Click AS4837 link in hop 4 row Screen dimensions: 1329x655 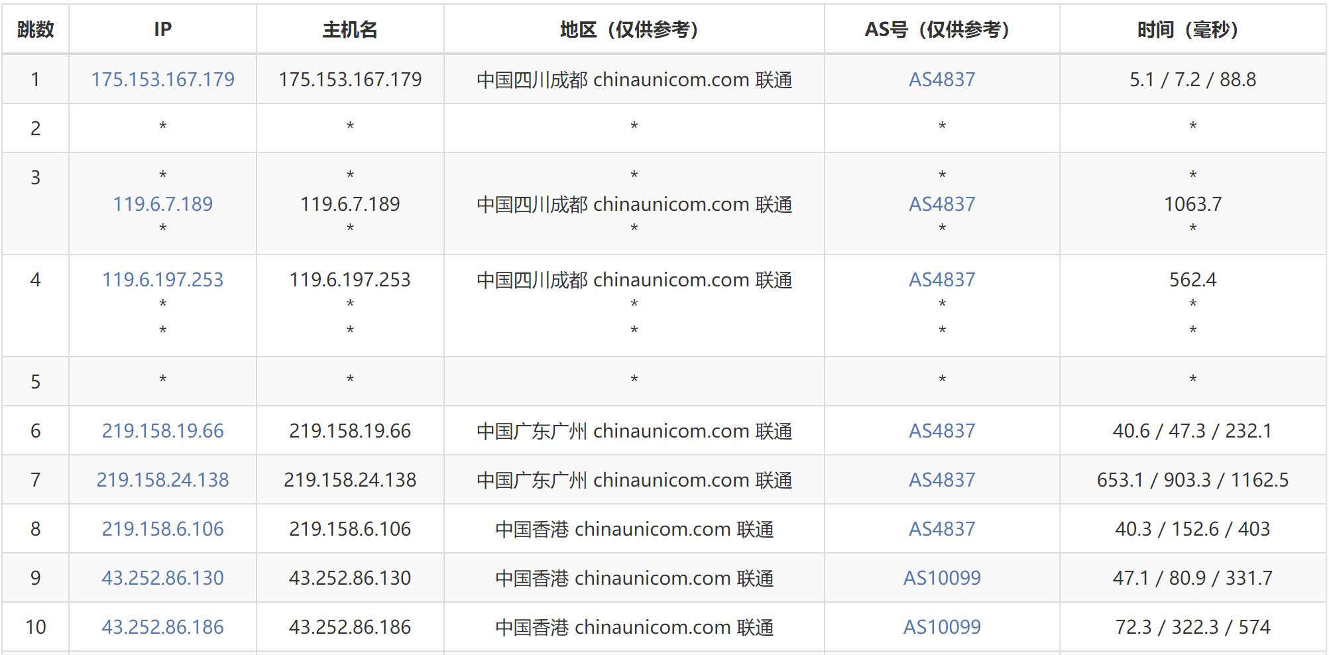[942, 280]
